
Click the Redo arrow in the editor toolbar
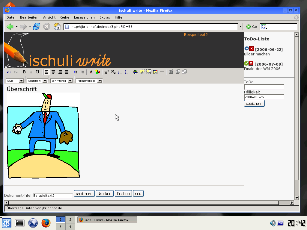click(x=16, y=72)
